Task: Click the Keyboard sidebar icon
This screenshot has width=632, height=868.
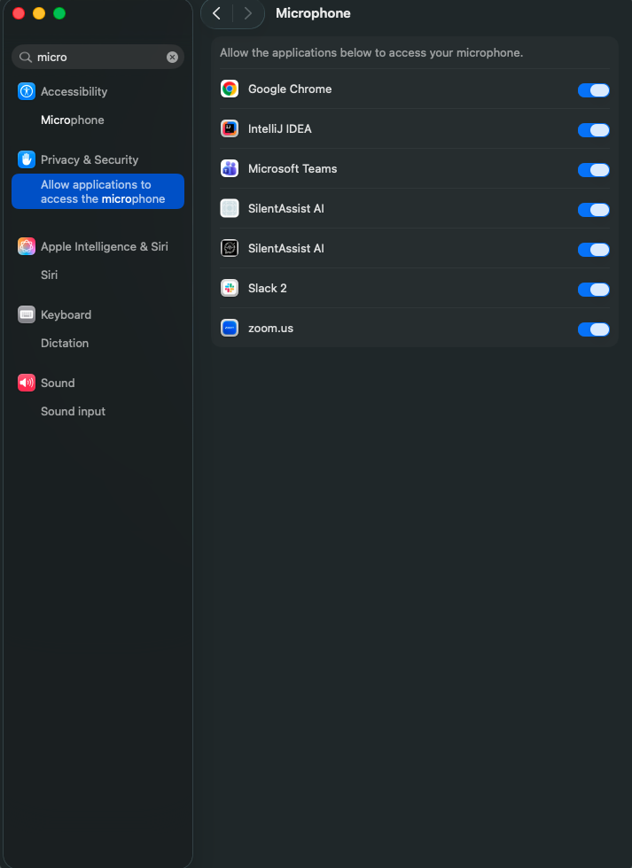Action: [x=27, y=314]
